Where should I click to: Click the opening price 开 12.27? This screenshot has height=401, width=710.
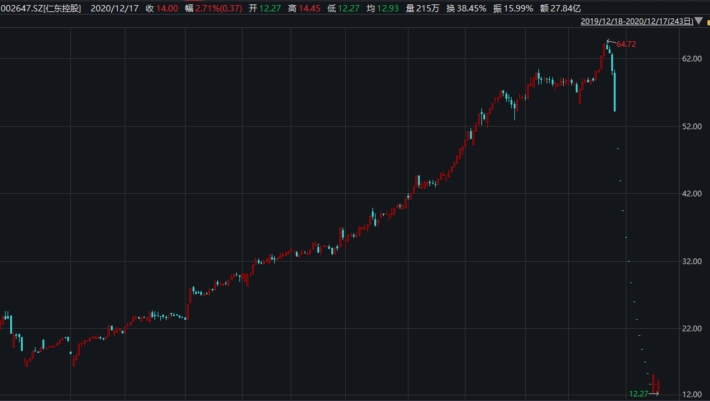pyautogui.click(x=265, y=8)
